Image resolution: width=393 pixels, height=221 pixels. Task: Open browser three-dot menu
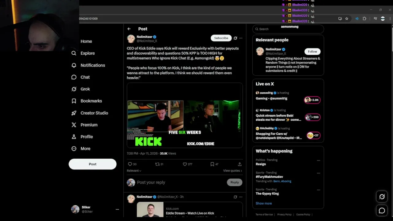[390, 19]
